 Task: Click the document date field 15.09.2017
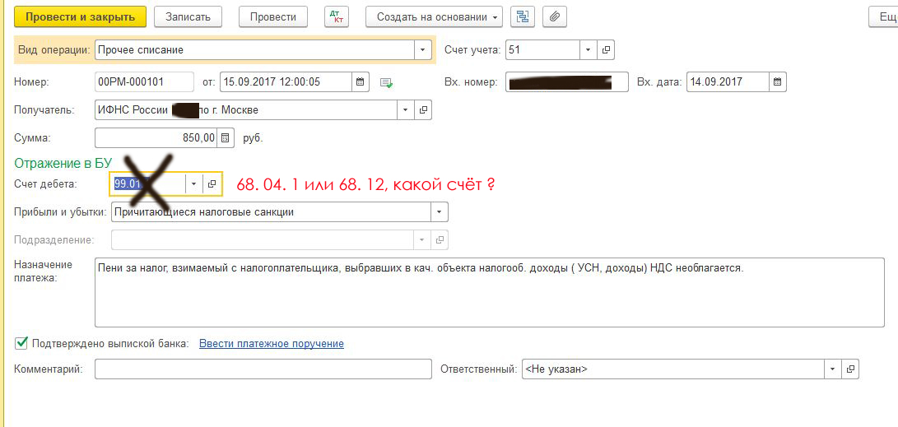click(x=286, y=81)
